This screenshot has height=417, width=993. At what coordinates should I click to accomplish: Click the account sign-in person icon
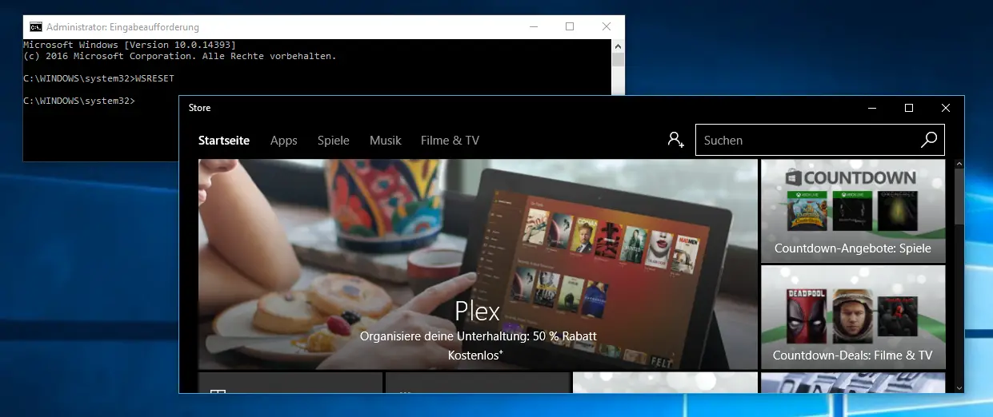(x=676, y=140)
